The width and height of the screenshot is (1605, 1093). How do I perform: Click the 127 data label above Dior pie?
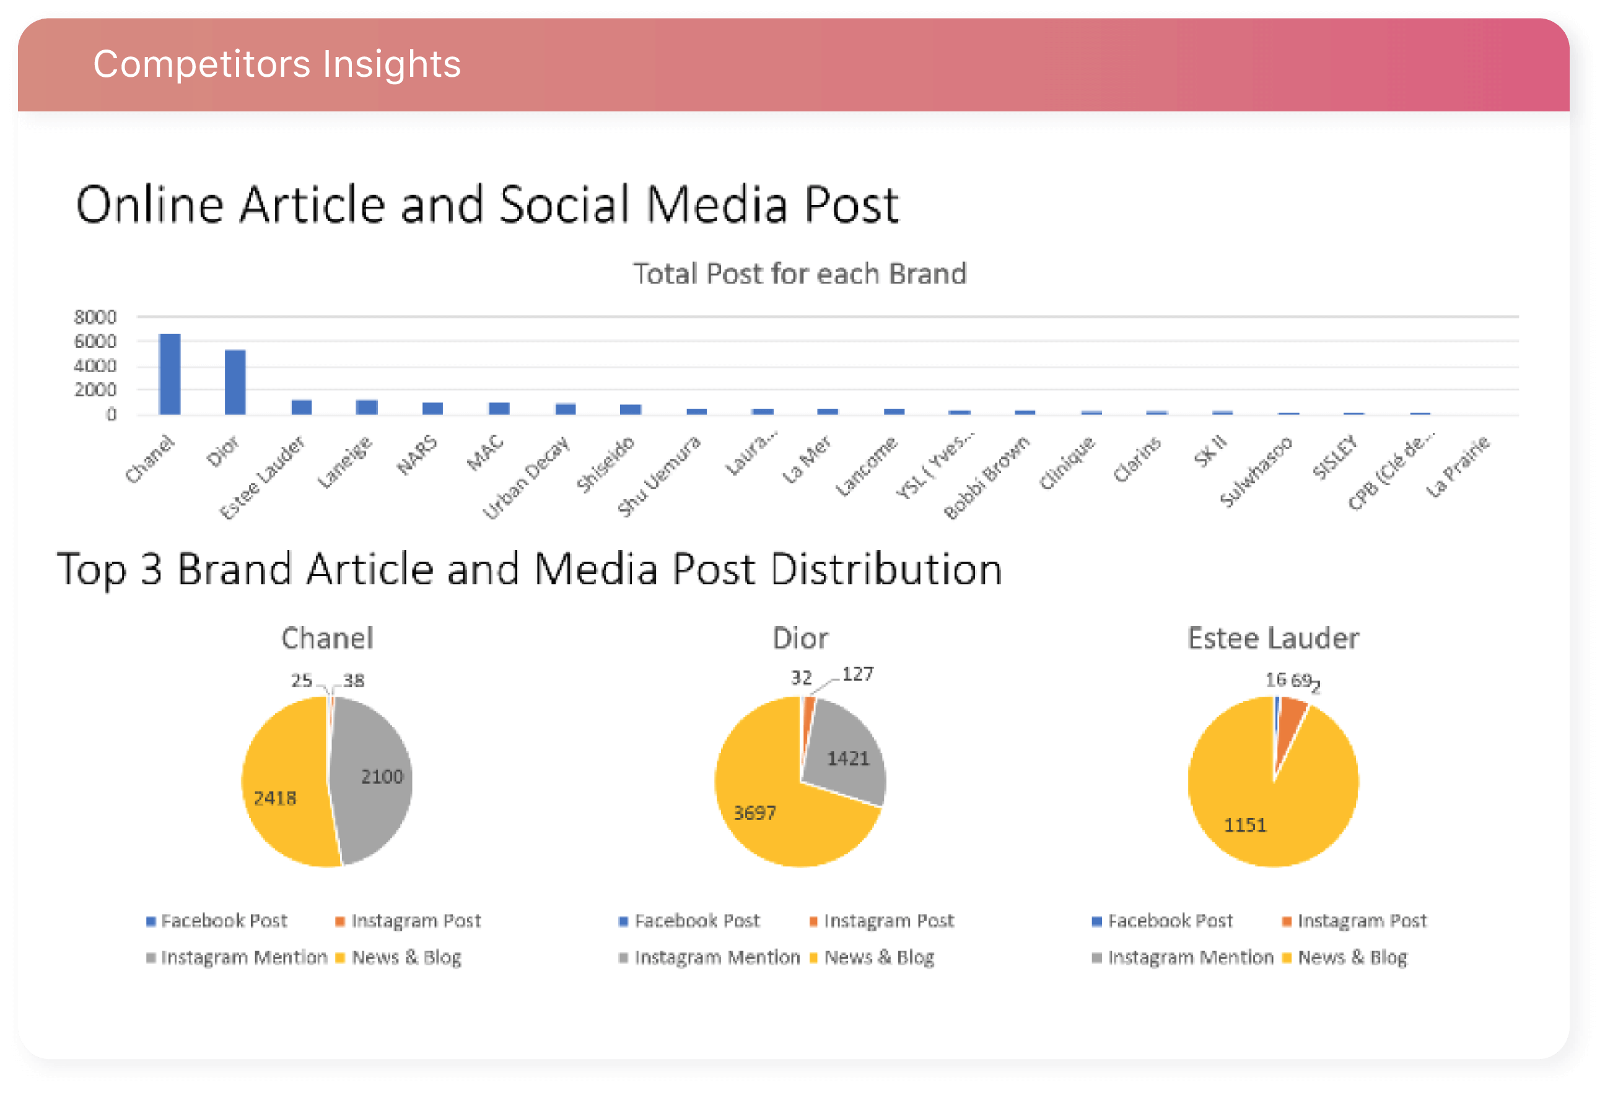(x=858, y=674)
